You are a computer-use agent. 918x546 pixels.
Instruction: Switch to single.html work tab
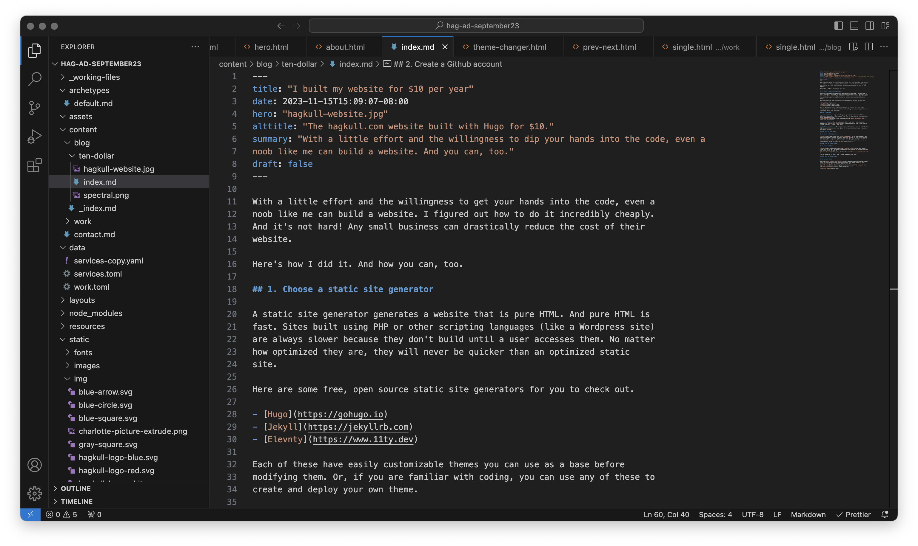pyautogui.click(x=705, y=47)
